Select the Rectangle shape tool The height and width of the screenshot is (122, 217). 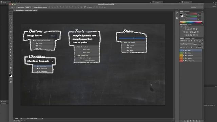click(x=11, y=64)
